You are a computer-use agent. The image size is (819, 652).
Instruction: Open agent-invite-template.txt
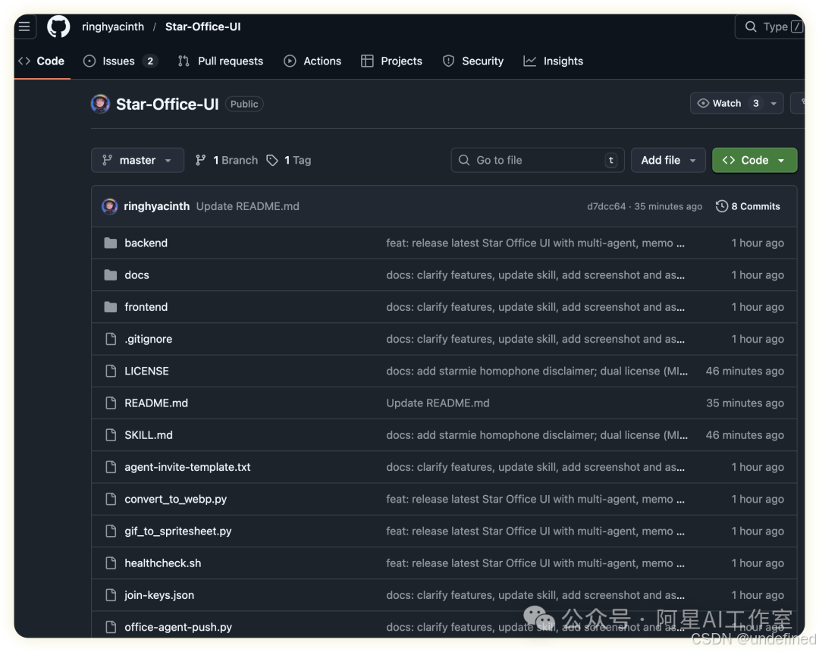(x=187, y=467)
